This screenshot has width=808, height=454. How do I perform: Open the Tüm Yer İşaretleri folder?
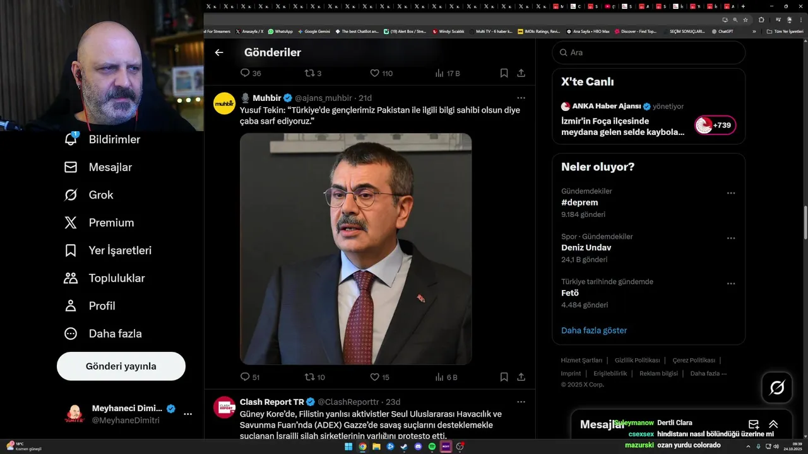(x=785, y=31)
